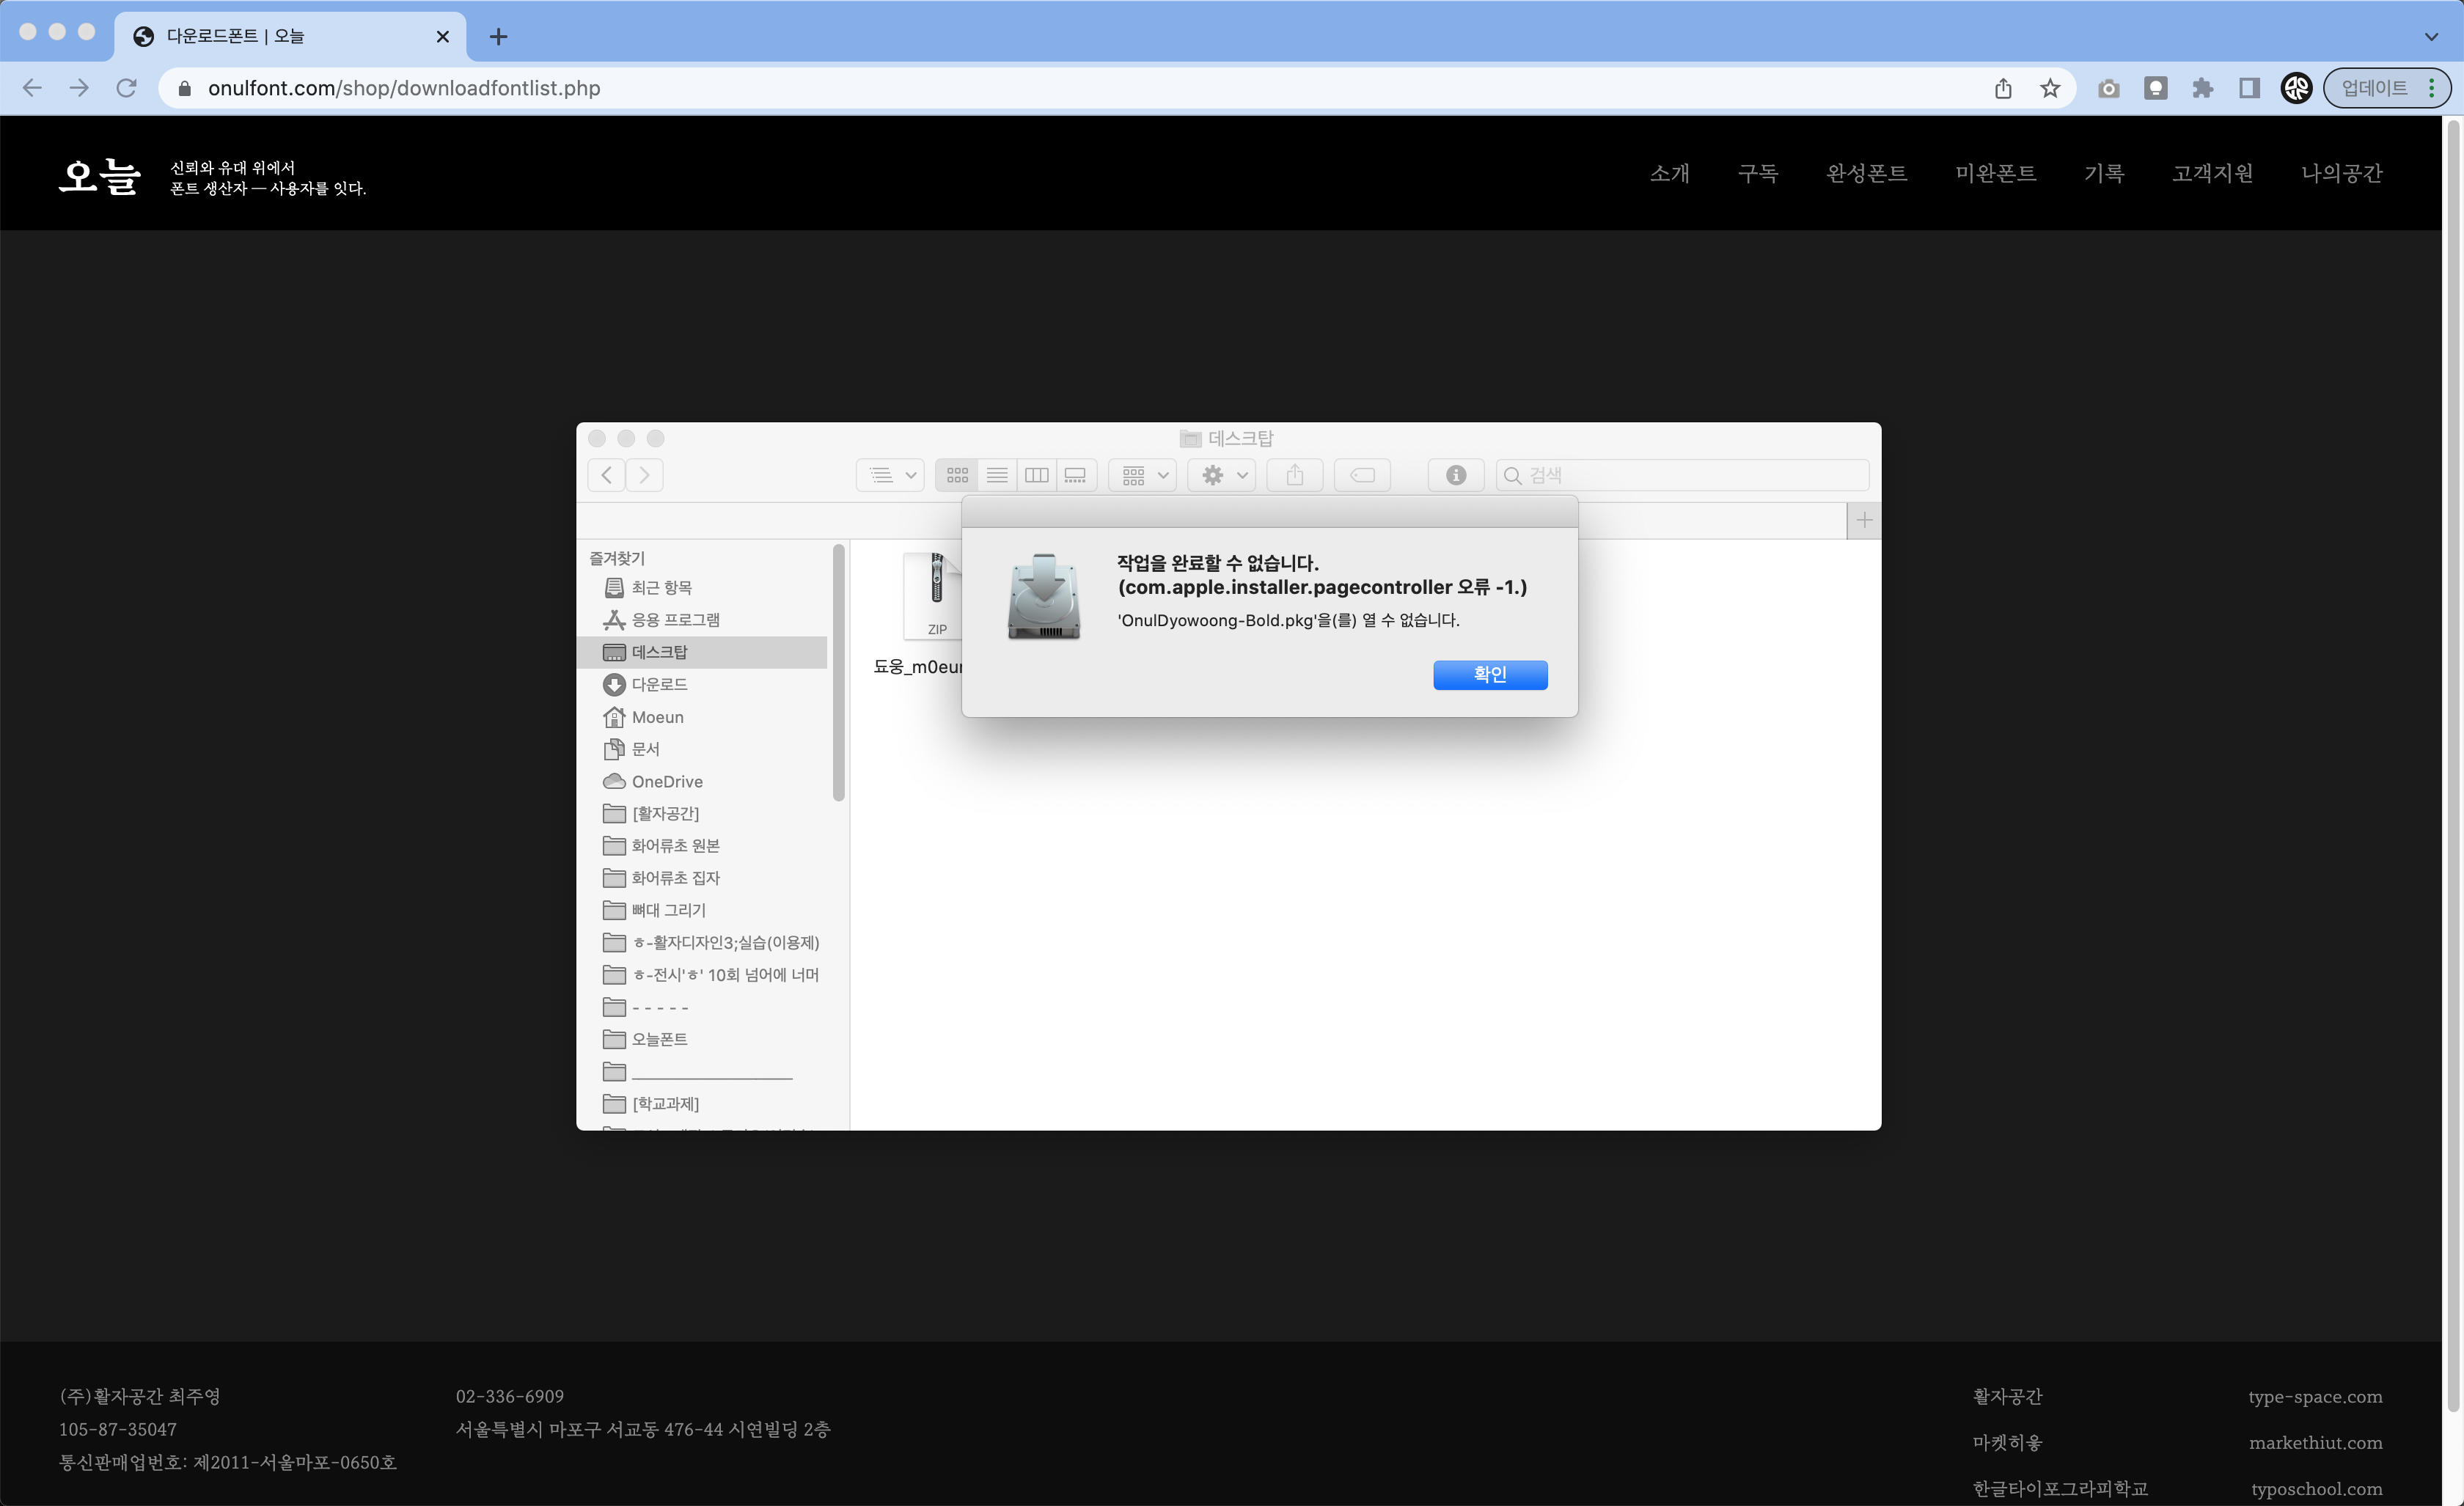Toggle the browser side panel icon

[x=2249, y=88]
